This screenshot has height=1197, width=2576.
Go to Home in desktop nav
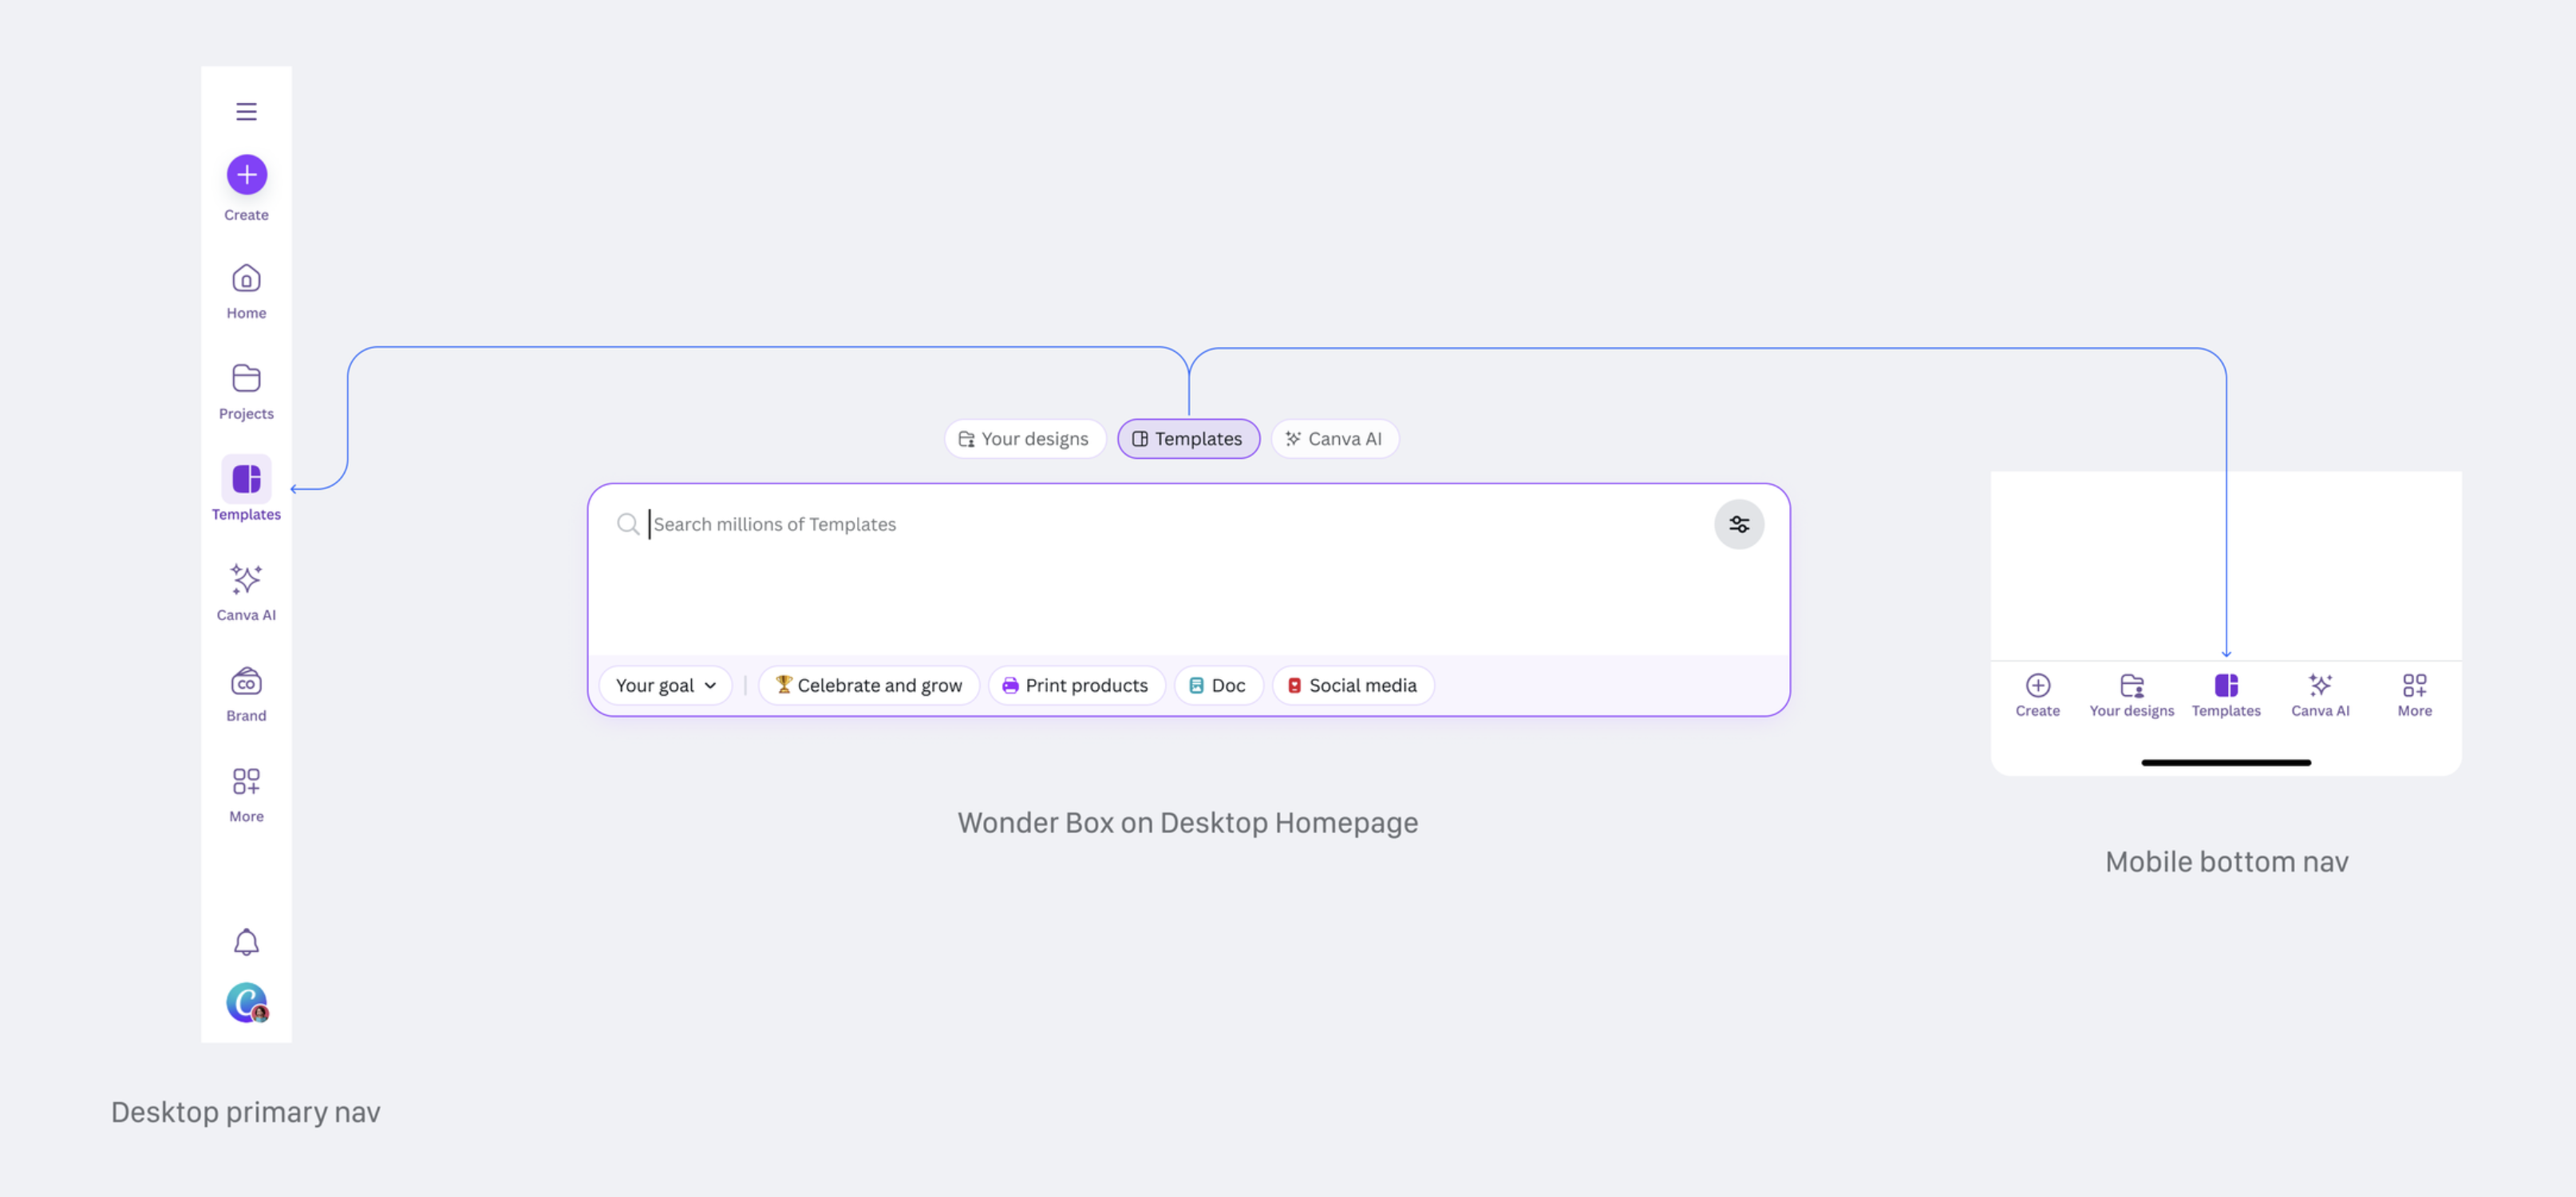tap(246, 290)
